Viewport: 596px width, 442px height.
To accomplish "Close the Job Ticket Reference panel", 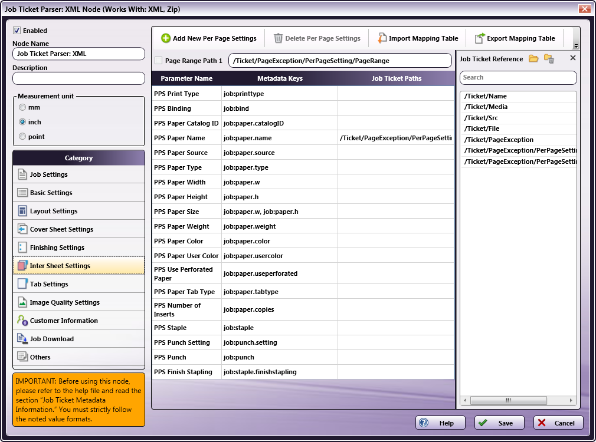I will (572, 58).
